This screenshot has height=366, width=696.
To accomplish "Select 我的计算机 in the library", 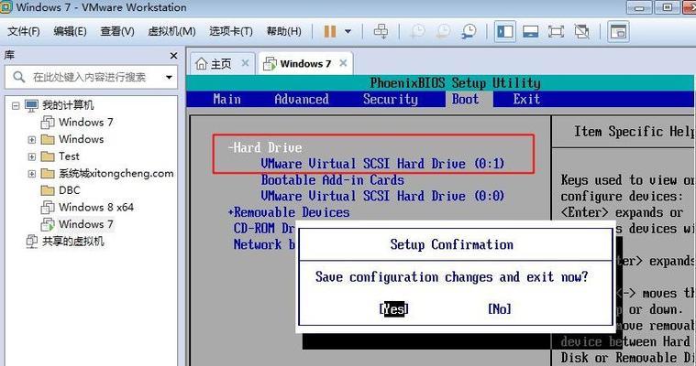I will pyautogui.click(x=68, y=105).
